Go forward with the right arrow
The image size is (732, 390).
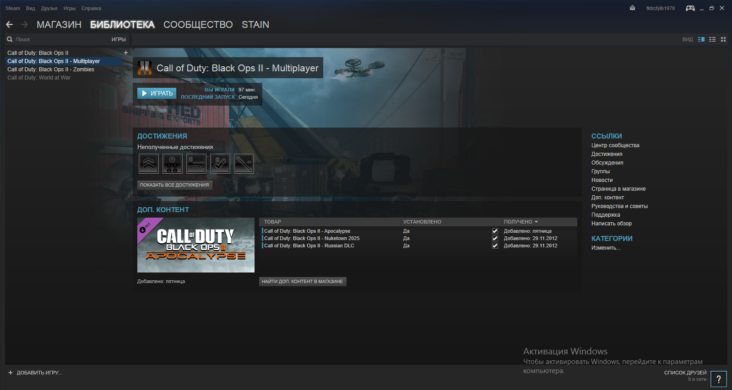pos(25,25)
